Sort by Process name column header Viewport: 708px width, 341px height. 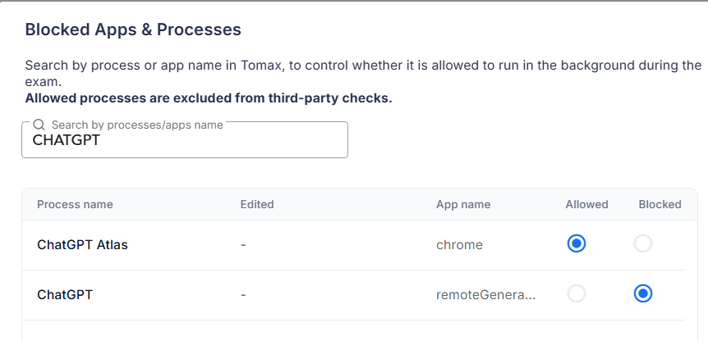click(x=75, y=204)
